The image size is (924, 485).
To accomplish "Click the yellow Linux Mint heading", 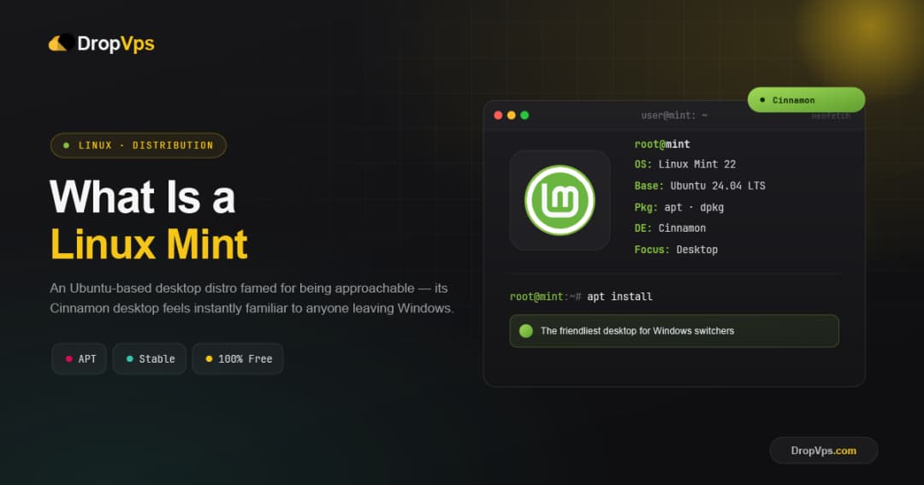I will pyautogui.click(x=149, y=244).
